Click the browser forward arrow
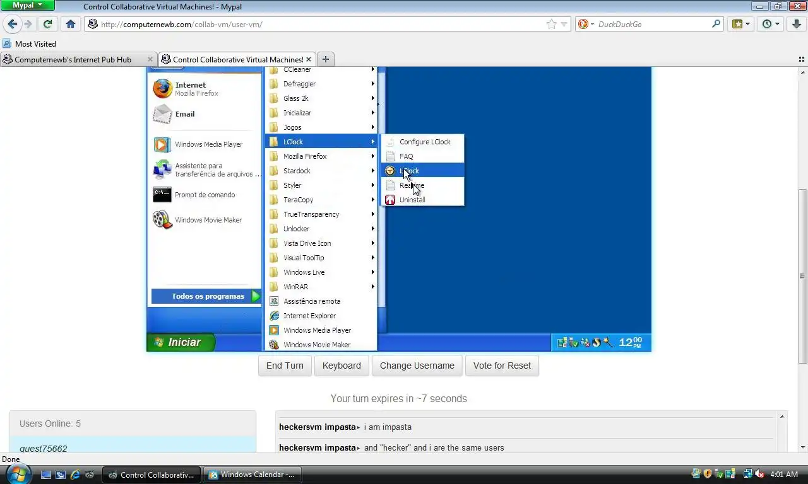The width and height of the screenshot is (808, 484). click(x=28, y=24)
